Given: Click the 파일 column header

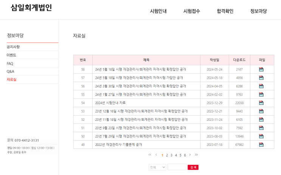Looking at the screenshot, I should click(x=262, y=60).
